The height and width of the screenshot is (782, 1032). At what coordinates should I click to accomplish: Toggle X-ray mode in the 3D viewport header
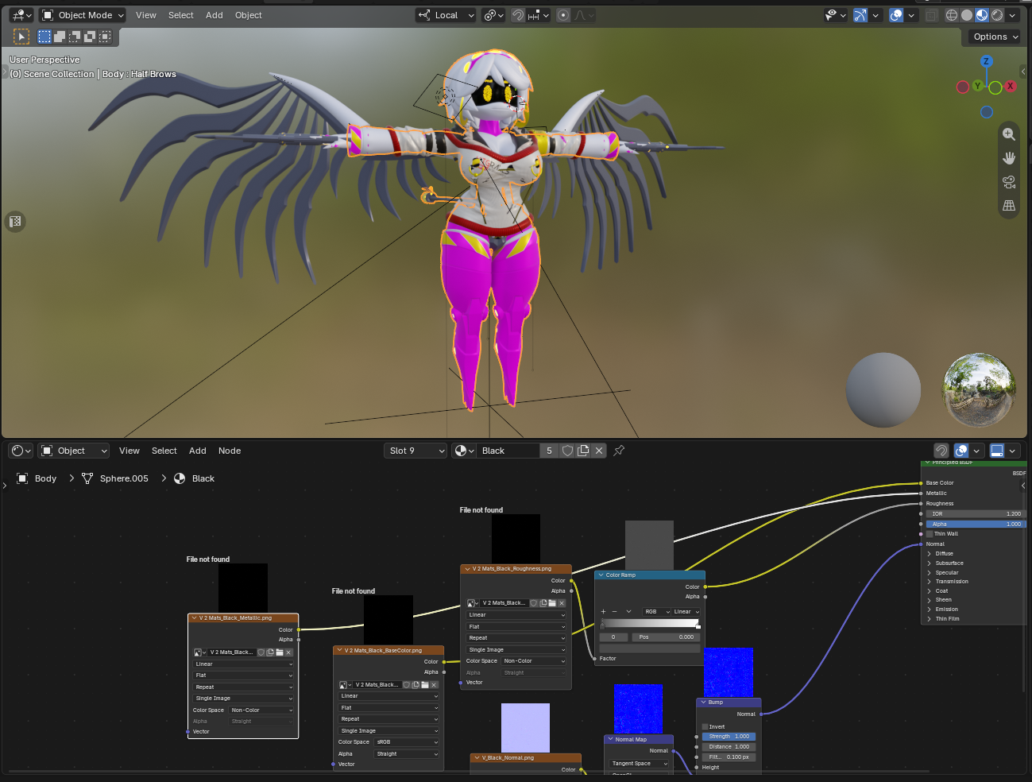point(931,15)
